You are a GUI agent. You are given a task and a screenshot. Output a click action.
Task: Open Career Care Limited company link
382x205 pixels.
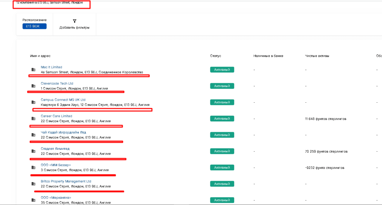pyautogui.click(x=57, y=116)
